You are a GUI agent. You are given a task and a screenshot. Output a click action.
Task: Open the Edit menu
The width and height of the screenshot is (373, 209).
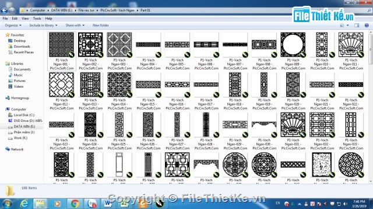point(15,18)
